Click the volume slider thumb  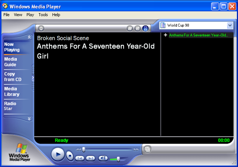pyautogui.click(x=118, y=159)
